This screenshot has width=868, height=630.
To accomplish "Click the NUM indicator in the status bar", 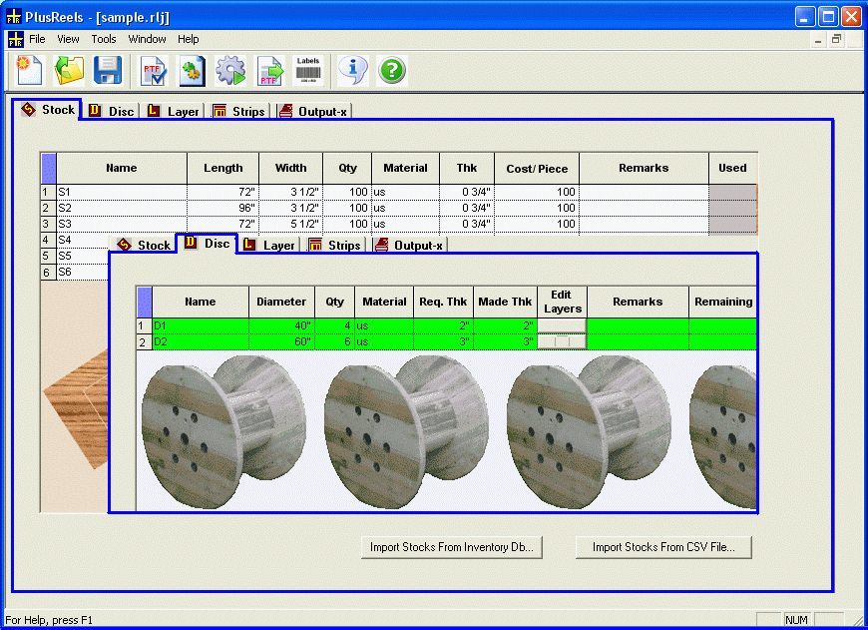I will 796,620.
